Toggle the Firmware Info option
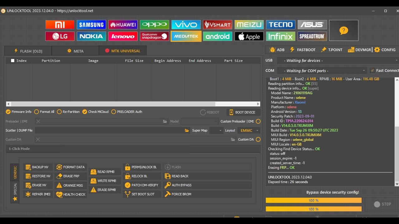Image resolution: width=399 pixels, height=224 pixels. coord(19,112)
